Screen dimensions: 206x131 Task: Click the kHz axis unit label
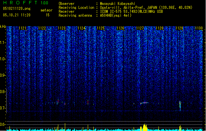click(x=3, y=27)
